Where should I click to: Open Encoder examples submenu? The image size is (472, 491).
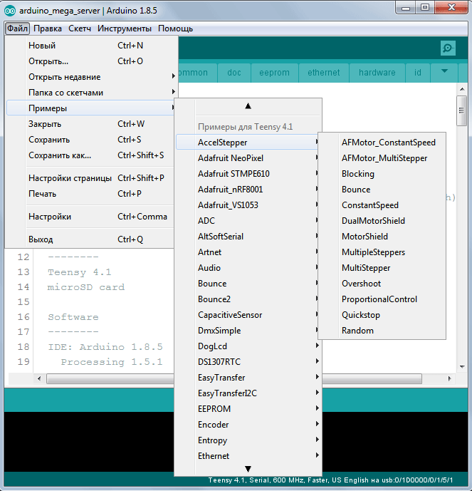pos(248,425)
